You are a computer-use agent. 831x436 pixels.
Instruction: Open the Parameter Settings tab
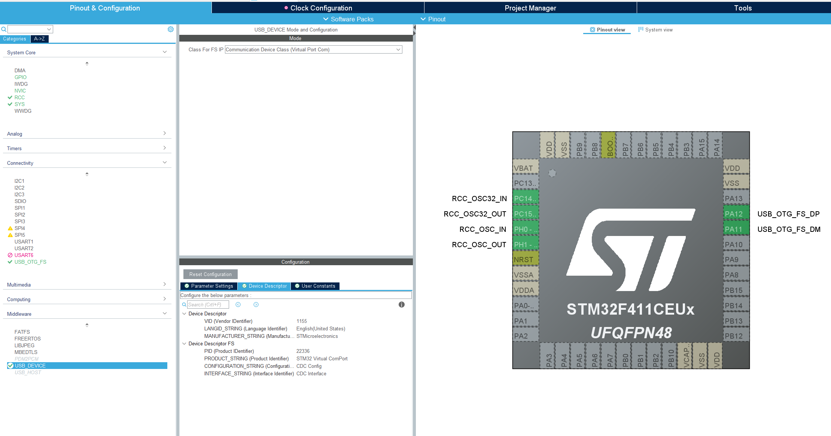click(x=209, y=286)
